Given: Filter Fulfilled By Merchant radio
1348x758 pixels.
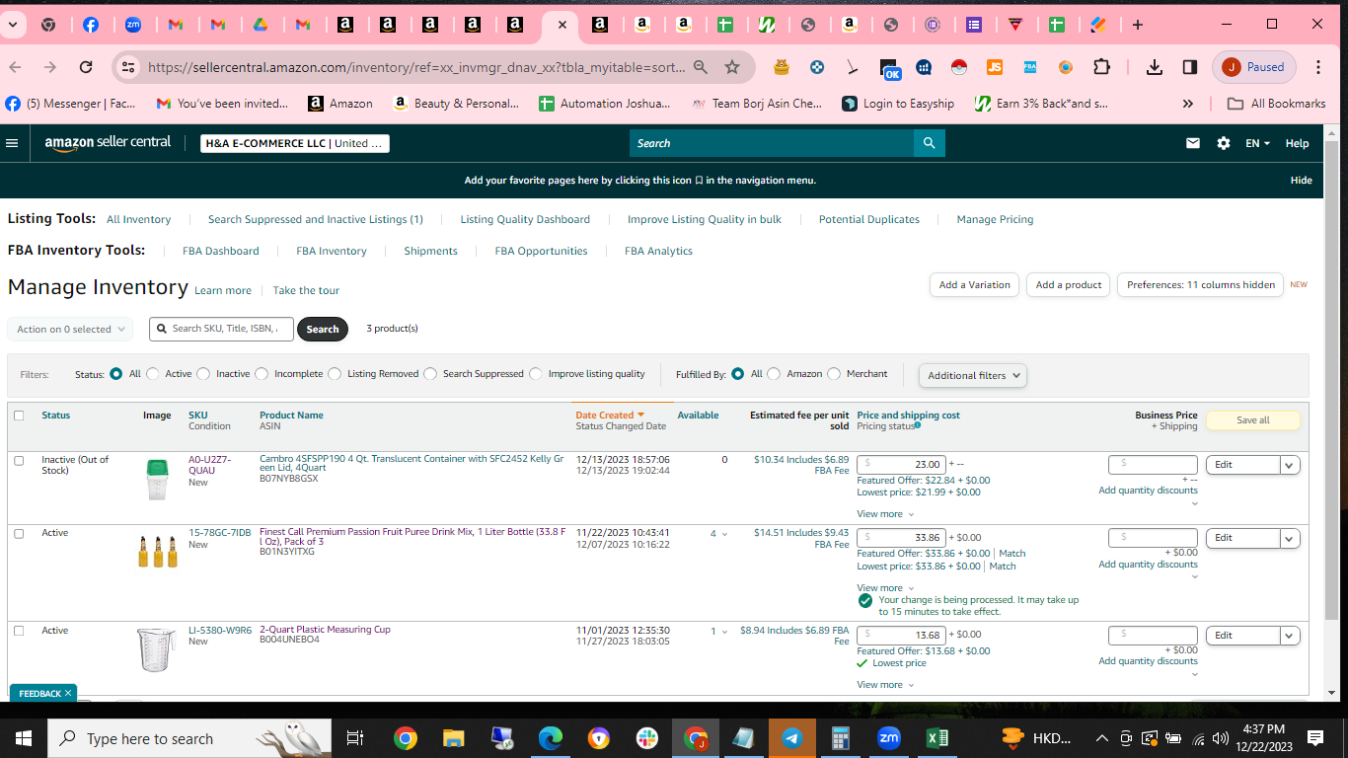Looking at the screenshot, I should [834, 374].
